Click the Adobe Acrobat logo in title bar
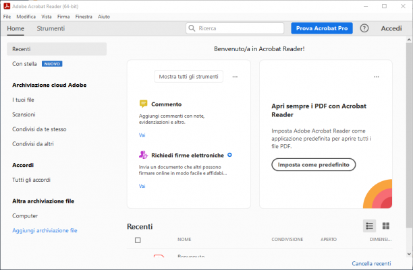 point(7,6)
